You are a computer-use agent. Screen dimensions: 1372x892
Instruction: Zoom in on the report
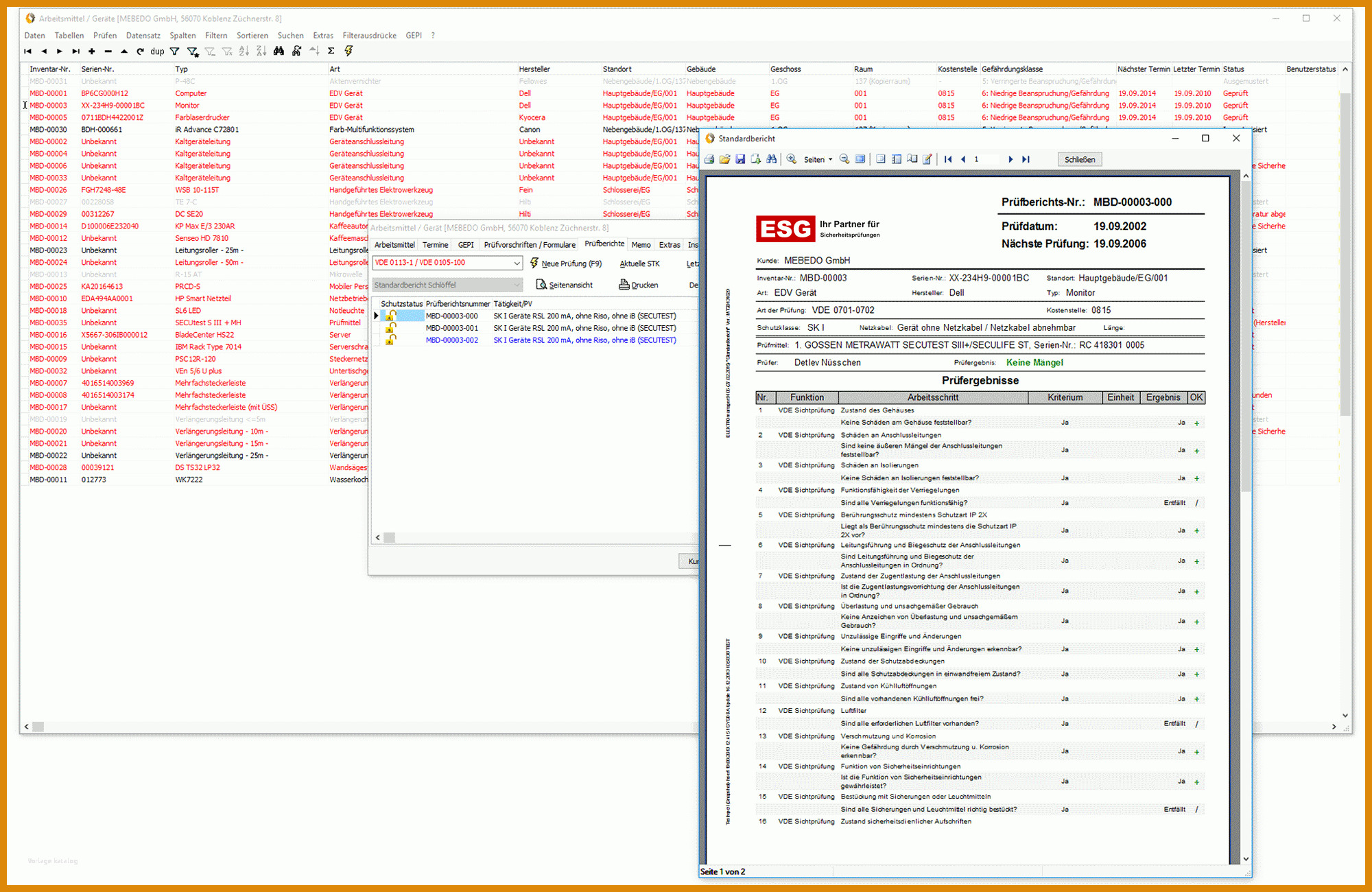click(792, 159)
